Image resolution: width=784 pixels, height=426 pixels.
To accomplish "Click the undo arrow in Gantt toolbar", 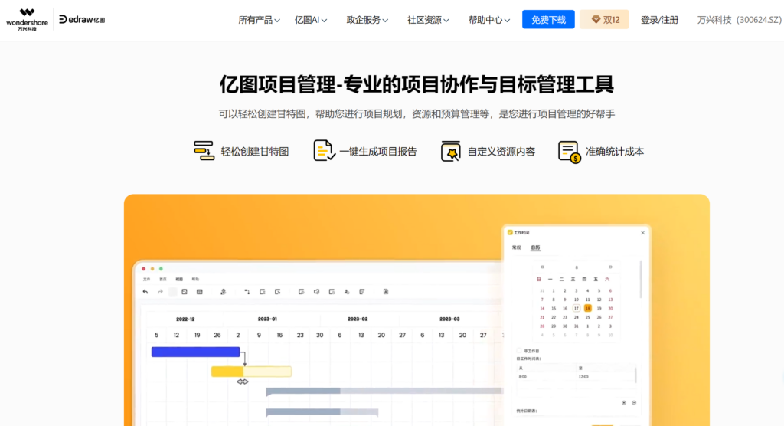I will click(145, 292).
